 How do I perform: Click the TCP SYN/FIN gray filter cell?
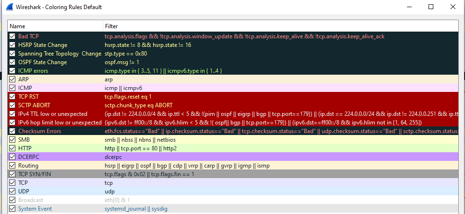(288, 174)
